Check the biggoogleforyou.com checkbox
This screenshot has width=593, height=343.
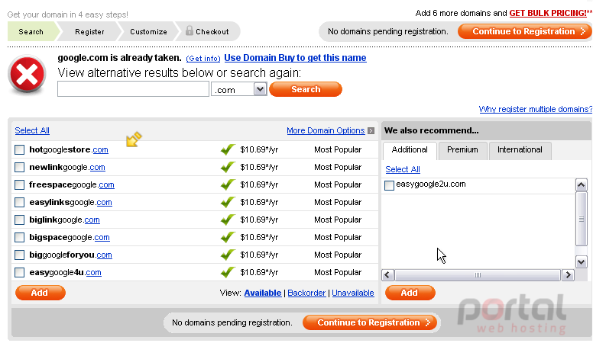pyautogui.click(x=19, y=255)
